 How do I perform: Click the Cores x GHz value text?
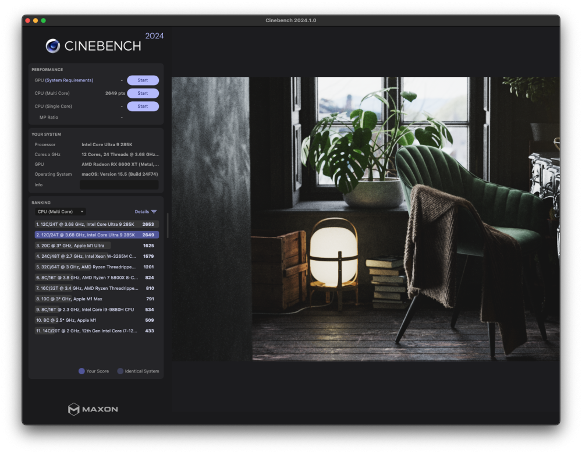point(120,154)
